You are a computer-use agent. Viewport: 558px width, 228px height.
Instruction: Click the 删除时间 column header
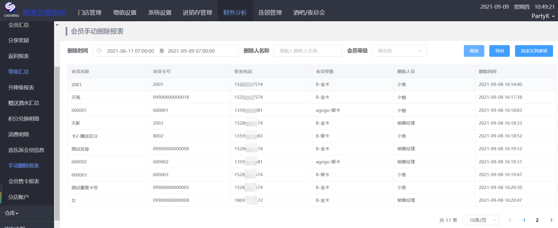[488, 71]
